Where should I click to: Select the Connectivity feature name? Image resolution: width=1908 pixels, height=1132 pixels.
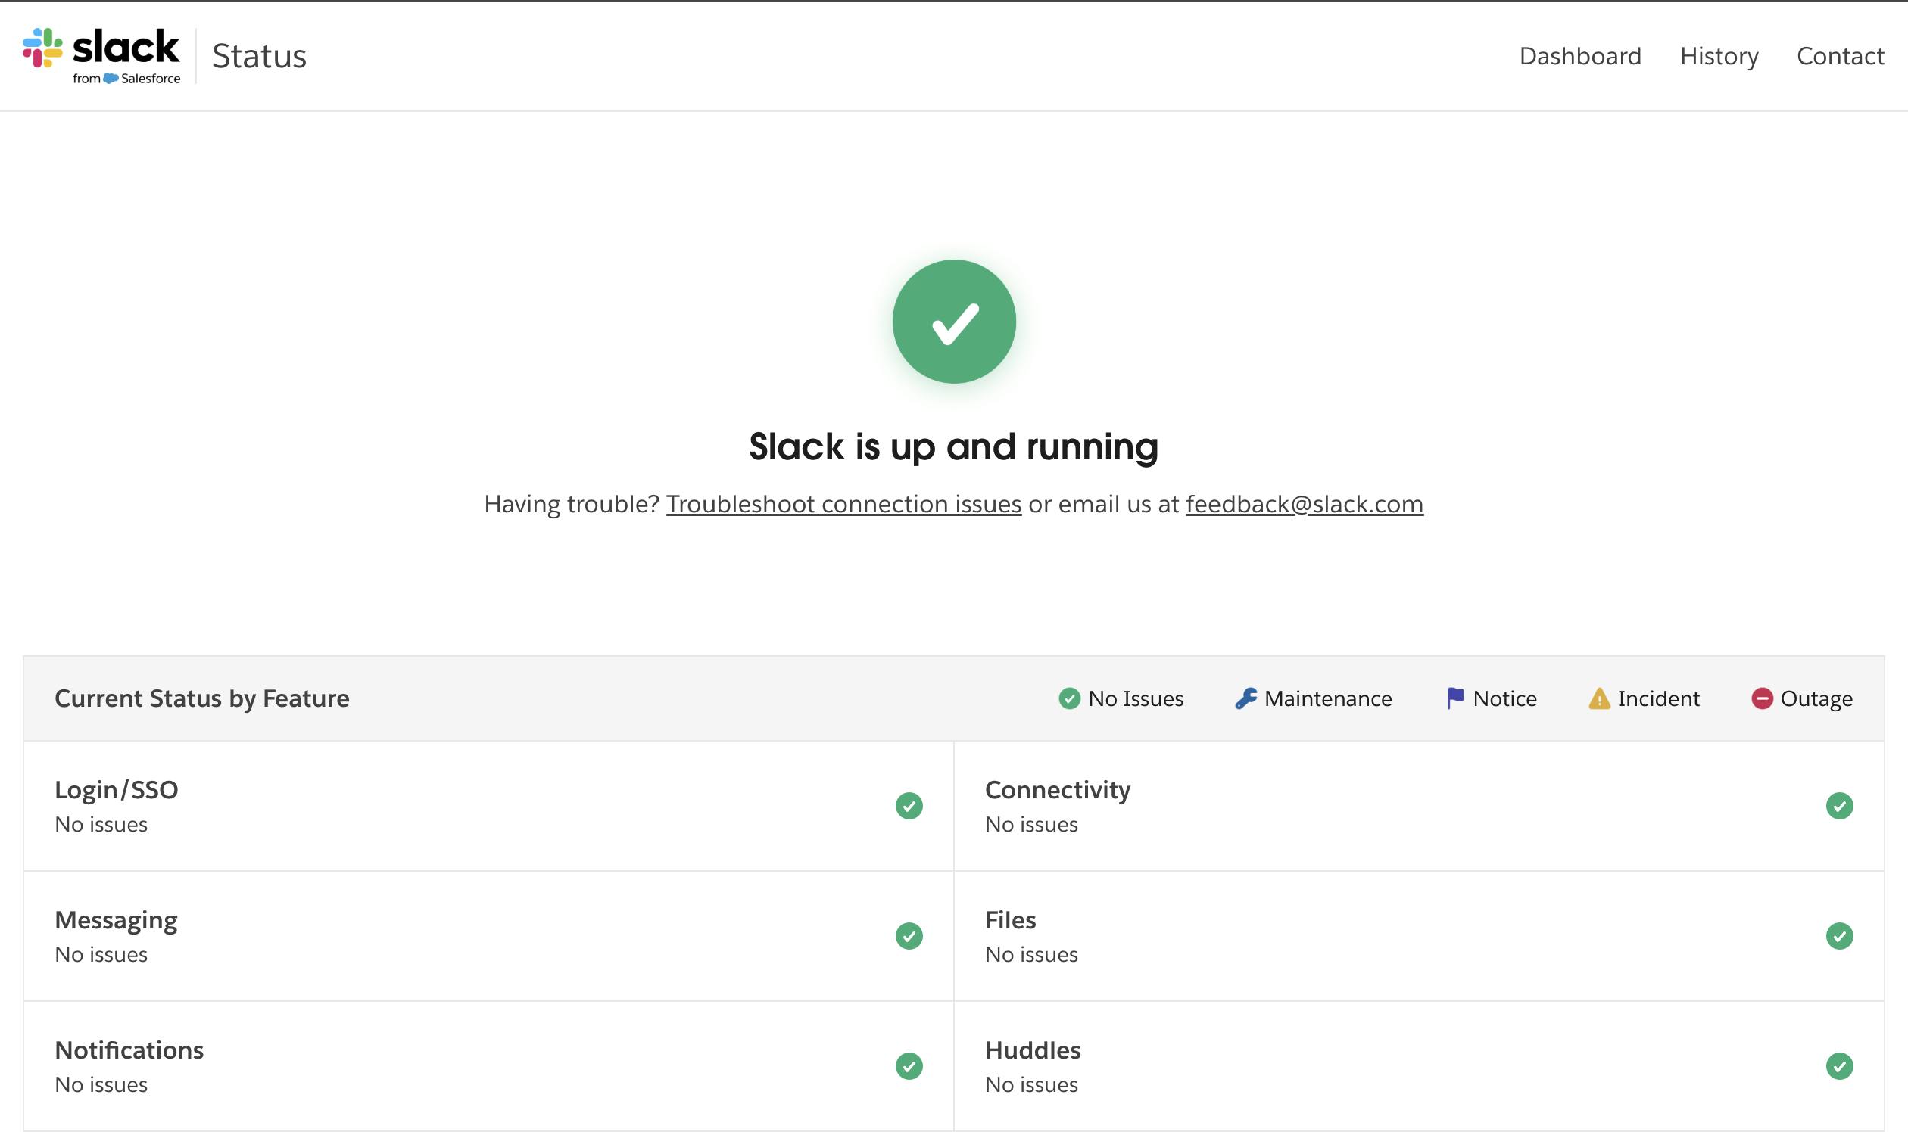[x=1058, y=790]
